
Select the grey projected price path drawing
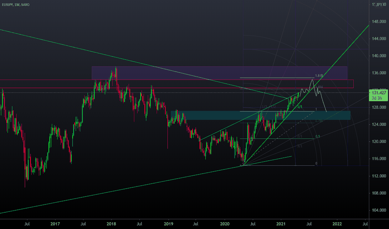[313, 95]
